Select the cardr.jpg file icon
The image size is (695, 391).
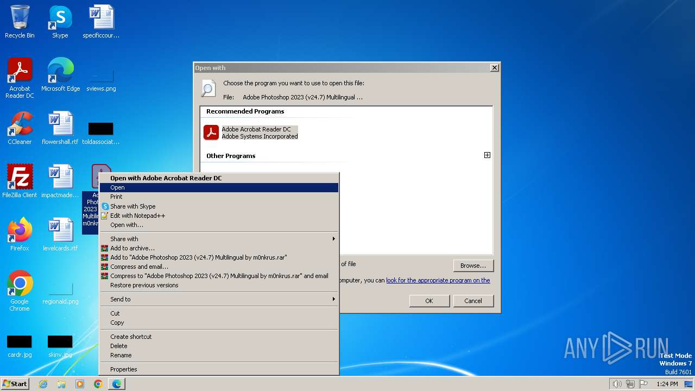coord(20,346)
